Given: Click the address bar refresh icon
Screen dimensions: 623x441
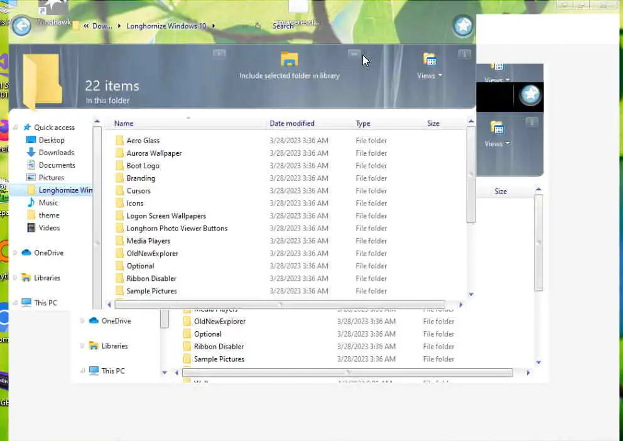Looking at the screenshot, I should pos(257,26).
